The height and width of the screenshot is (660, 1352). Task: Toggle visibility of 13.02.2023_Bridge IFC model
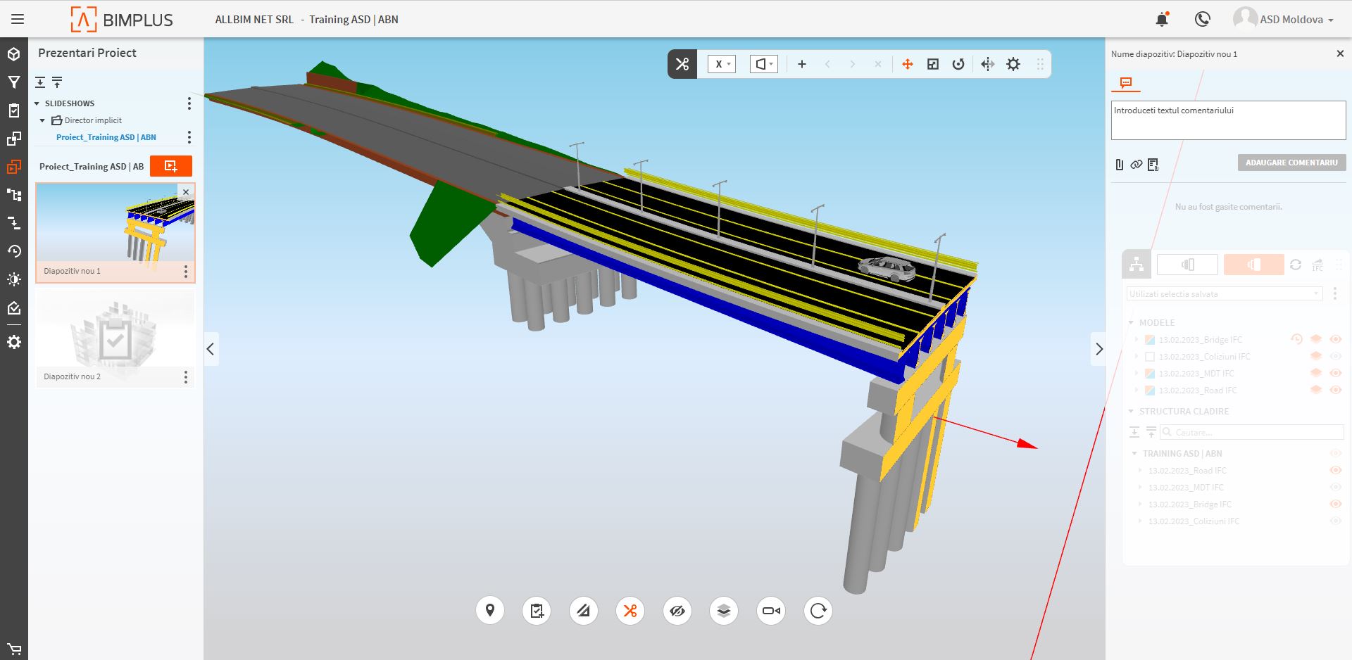(1335, 340)
